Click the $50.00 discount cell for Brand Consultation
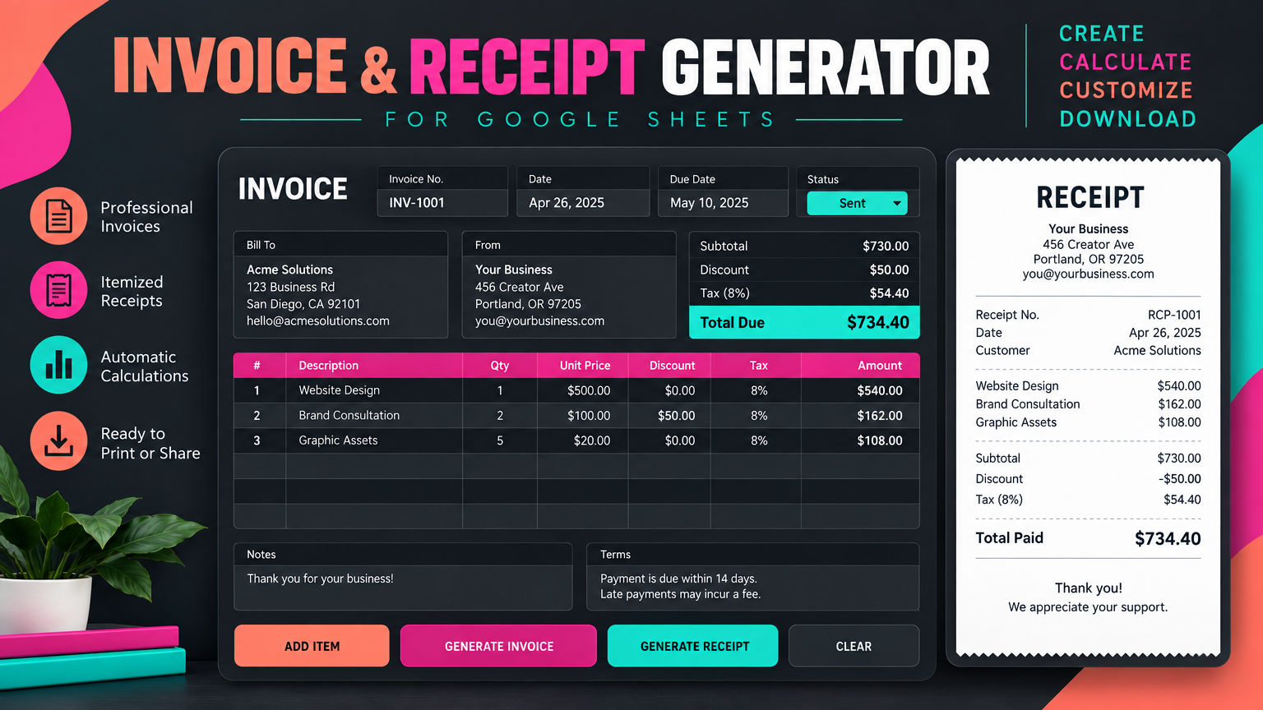The height and width of the screenshot is (710, 1263). (x=669, y=416)
